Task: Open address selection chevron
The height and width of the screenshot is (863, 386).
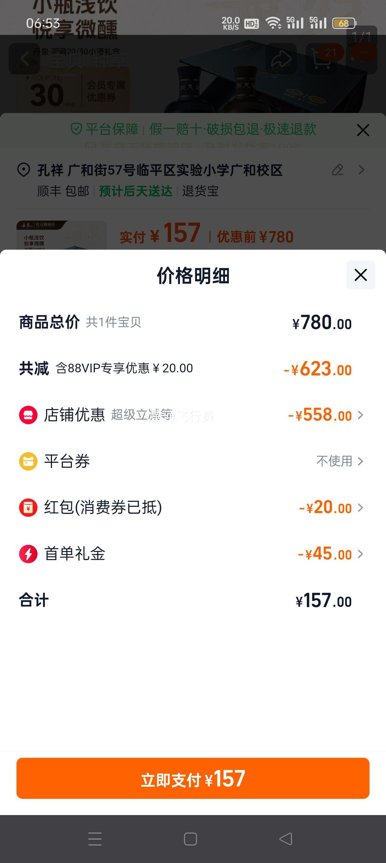Action: tap(361, 170)
